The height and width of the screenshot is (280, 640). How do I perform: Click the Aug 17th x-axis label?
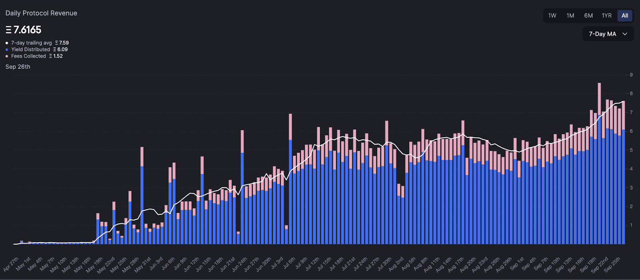click(456, 264)
